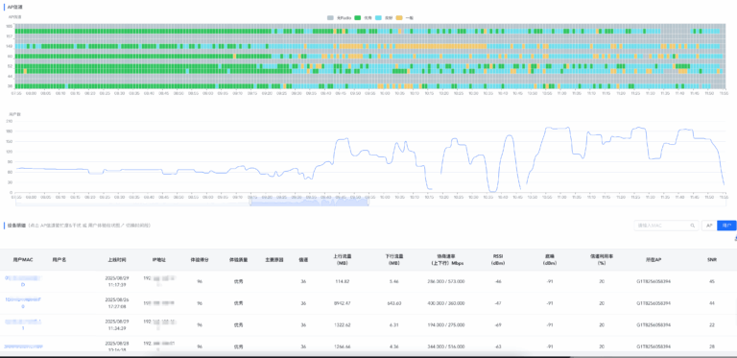Click the 信道利用率 (%) column header
This screenshot has width=737, height=358.
tap(601, 259)
